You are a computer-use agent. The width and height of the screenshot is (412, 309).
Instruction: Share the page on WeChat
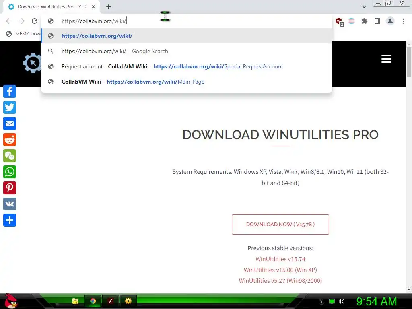(10, 156)
